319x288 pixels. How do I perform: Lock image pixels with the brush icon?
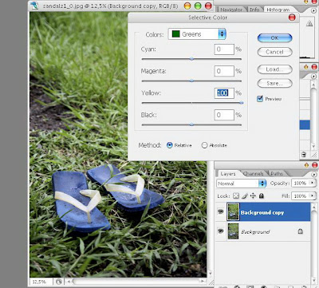pyautogui.click(x=245, y=196)
